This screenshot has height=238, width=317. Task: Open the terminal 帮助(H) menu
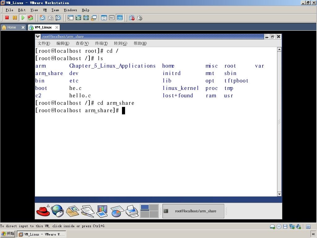[140, 43]
